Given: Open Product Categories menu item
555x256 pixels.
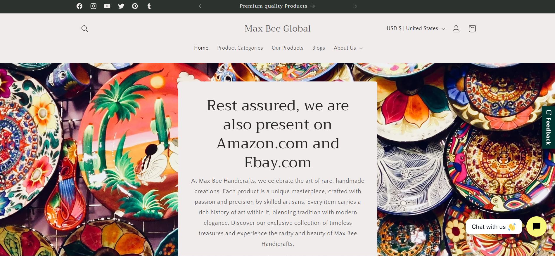Looking at the screenshot, I should click(240, 48).
